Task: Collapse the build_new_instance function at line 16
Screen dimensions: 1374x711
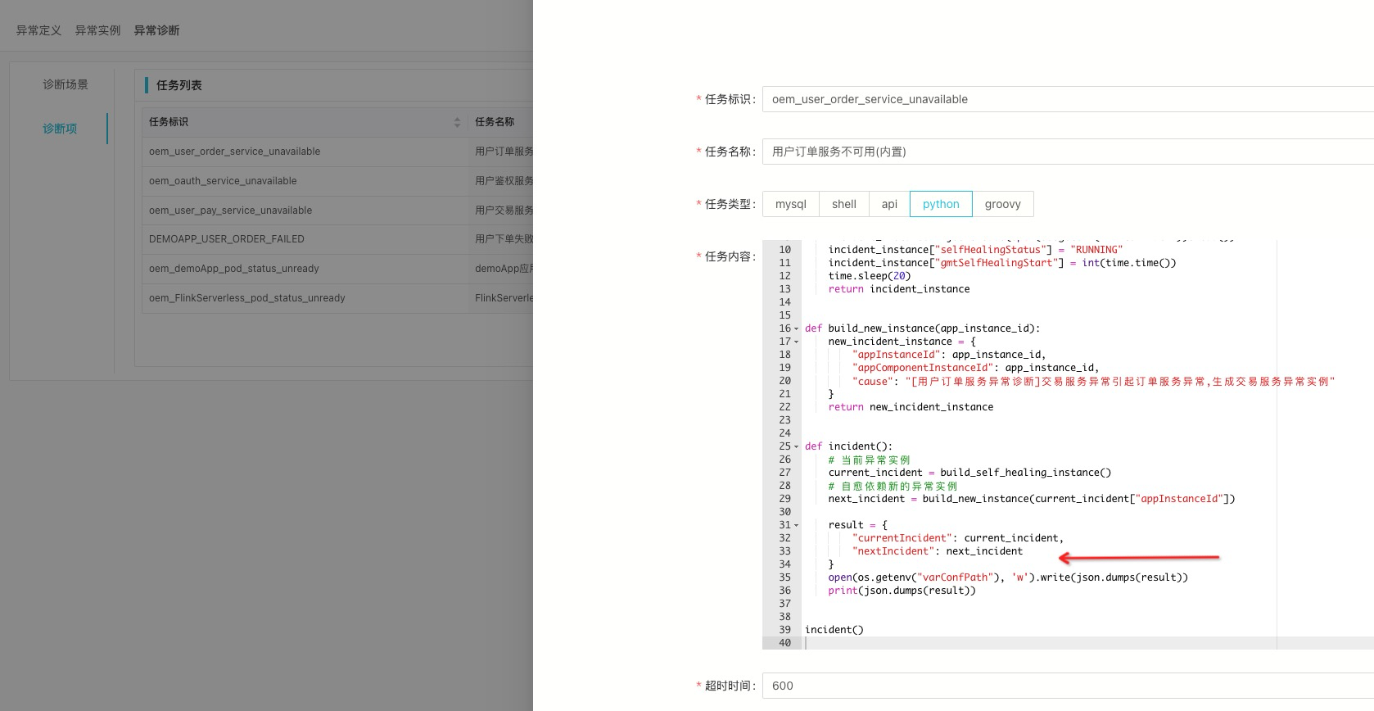Action: point(796,328)
